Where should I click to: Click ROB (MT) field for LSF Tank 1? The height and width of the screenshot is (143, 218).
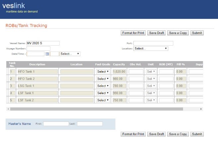pos(166,93)
